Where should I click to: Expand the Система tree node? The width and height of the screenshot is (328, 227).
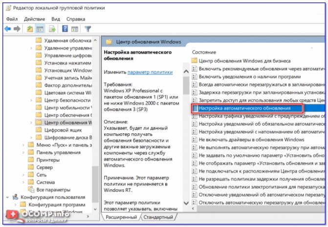(x=23, y=182)
